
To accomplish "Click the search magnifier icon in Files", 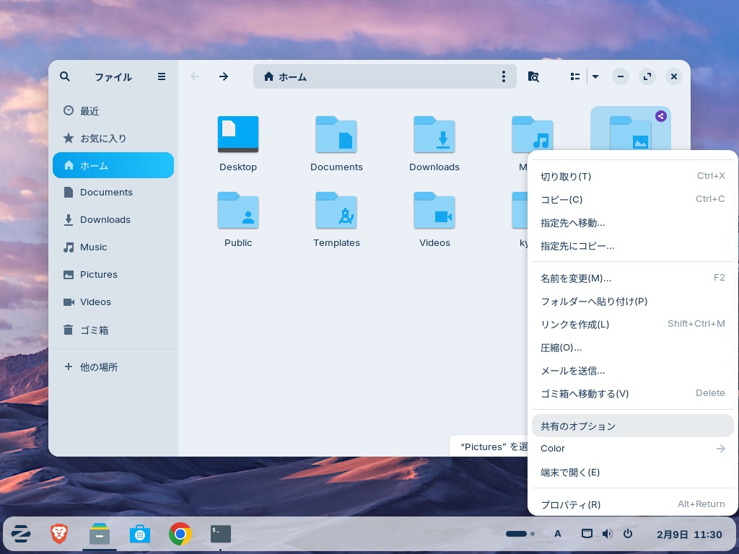I will pyautogui.click(x=65, y=76).
